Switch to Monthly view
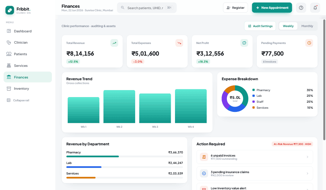The width and height of the screenshot is (326, 190). coord(307,26)
